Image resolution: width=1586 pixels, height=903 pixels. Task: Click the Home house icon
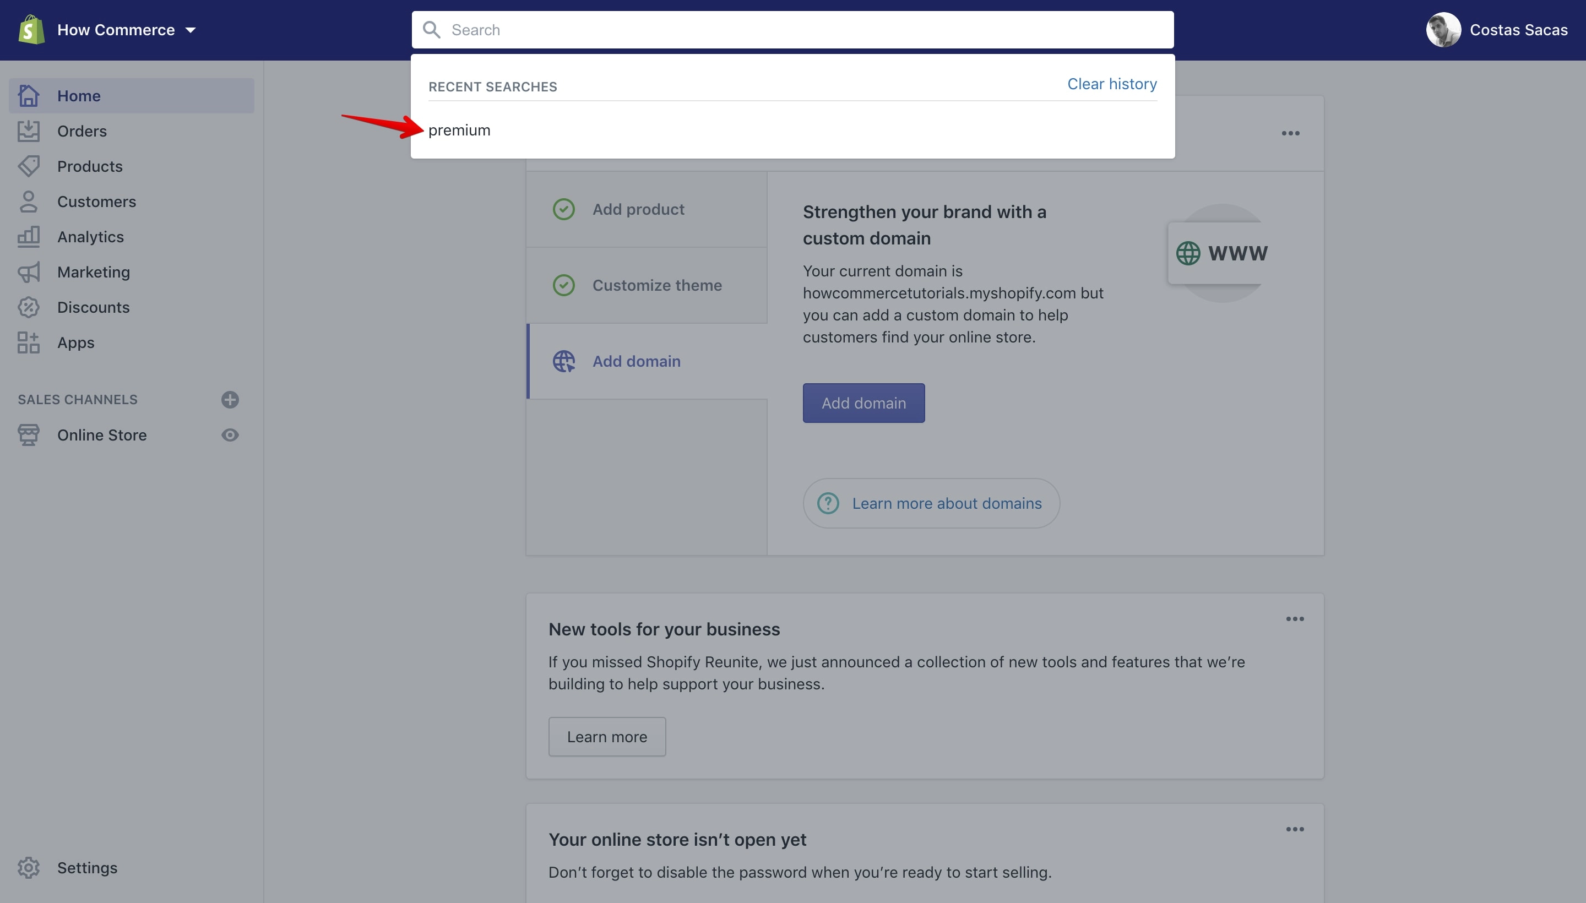(x=29, y=95)
